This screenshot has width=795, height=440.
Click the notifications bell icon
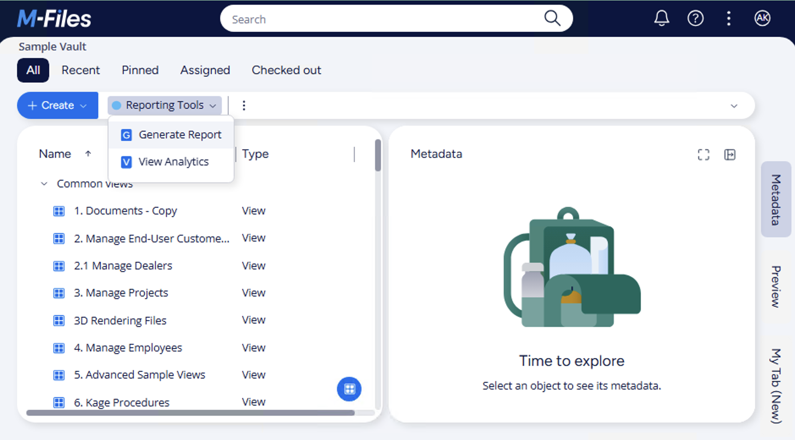pos(661,19)
